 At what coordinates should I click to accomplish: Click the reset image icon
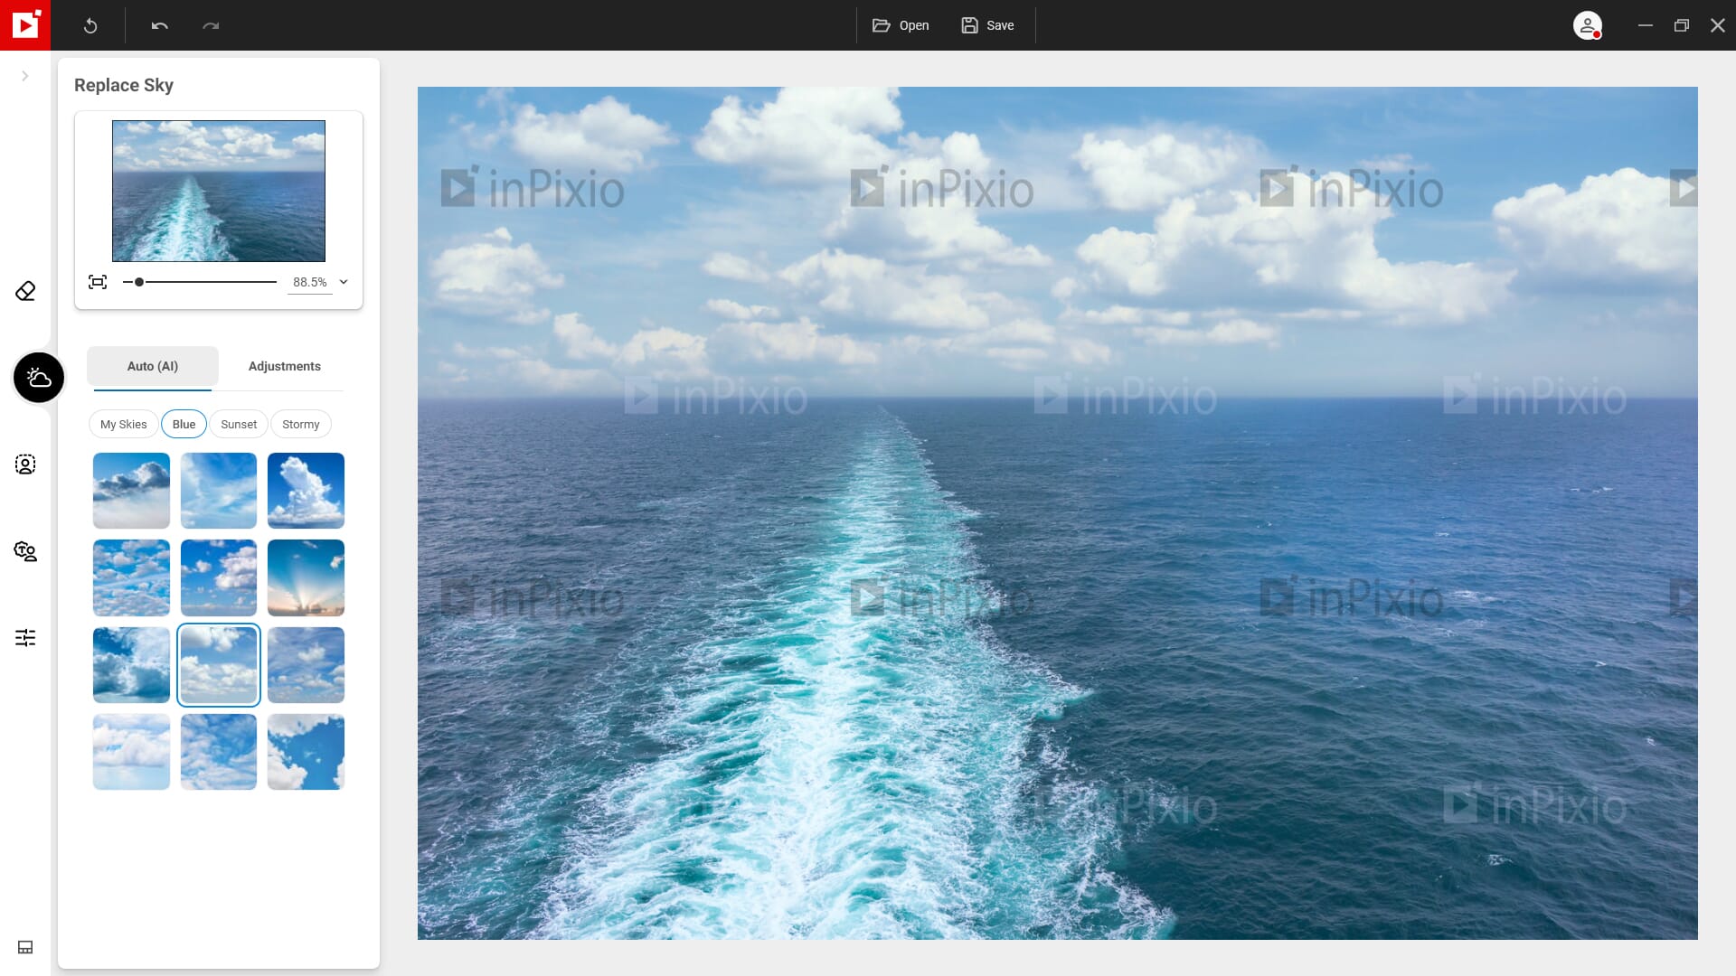[90, 25]
